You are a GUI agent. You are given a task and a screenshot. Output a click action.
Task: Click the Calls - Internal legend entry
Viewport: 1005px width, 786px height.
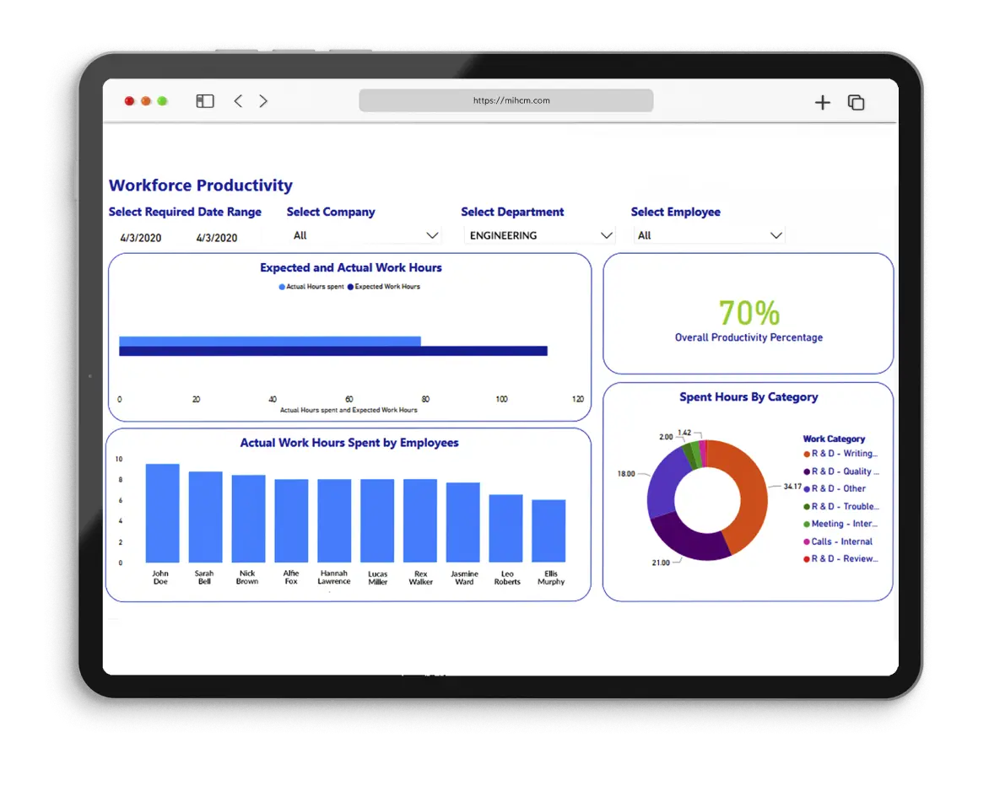pos(838,542)
